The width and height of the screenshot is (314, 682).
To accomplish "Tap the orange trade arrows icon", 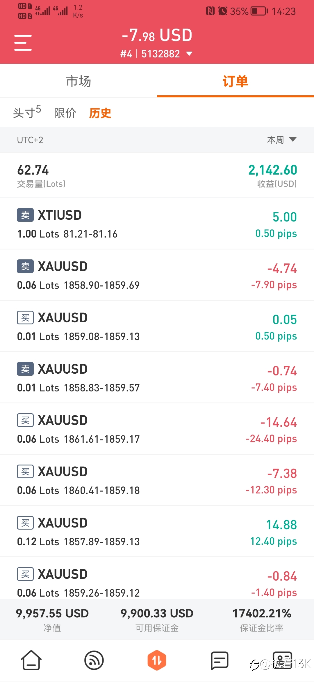I will [157, 660].
